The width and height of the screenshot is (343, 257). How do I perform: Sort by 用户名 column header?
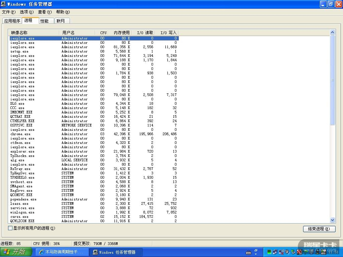[77, 32]
